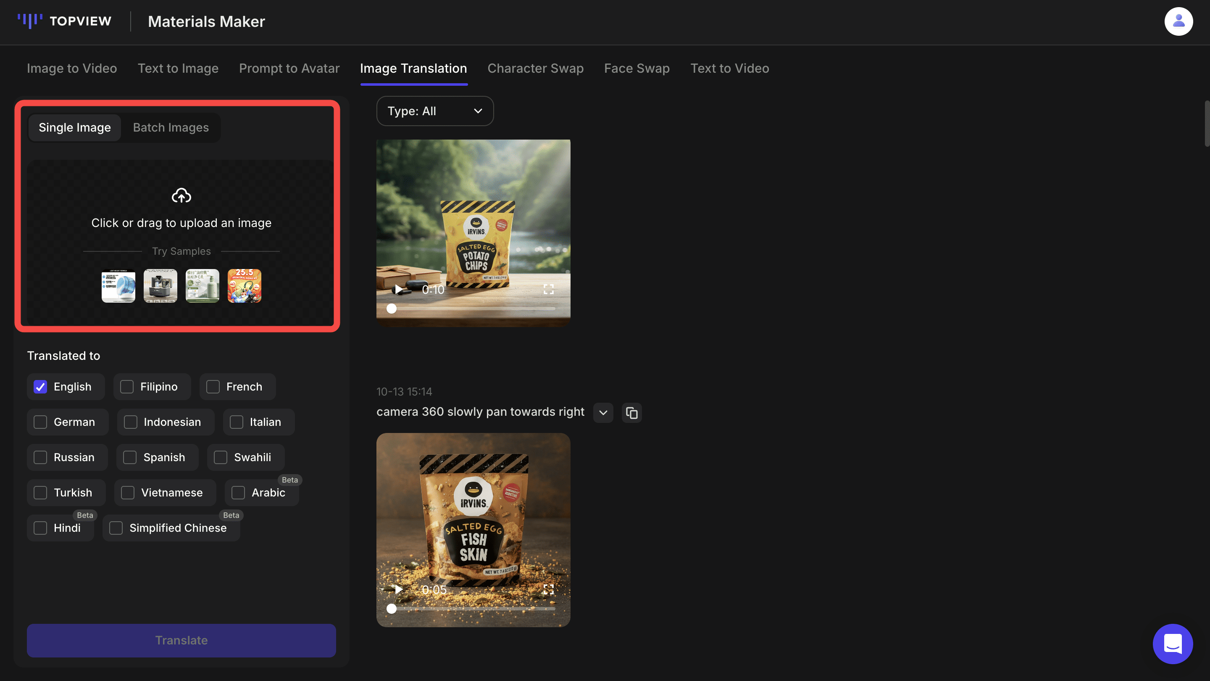
Task: Open the Type: All dropdown
Action: (x=434, y=111)
